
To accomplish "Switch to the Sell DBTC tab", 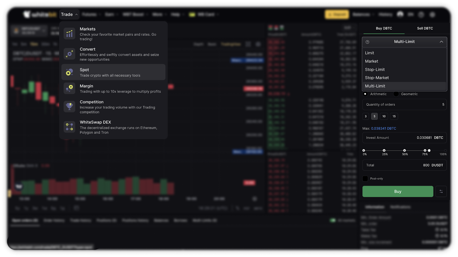I will (425, 28).
